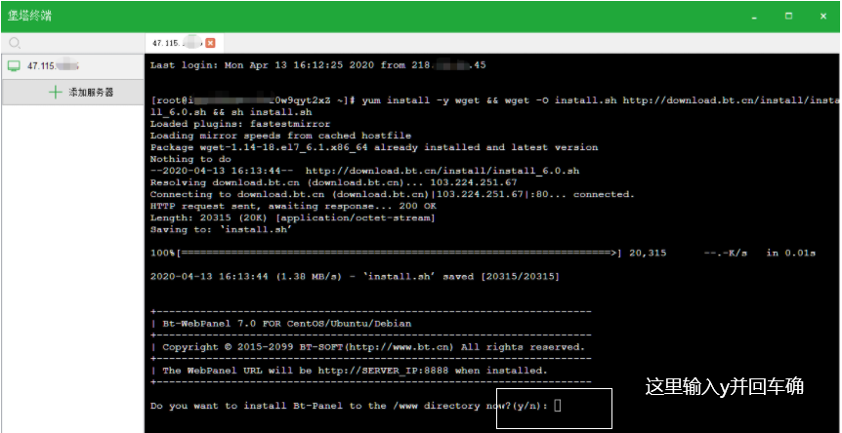Image resolution: width=842 pixels, height=433 pixels.
Task: Click the 'Last login: Mon Apr 13' line
Action: tap(317, 65)
